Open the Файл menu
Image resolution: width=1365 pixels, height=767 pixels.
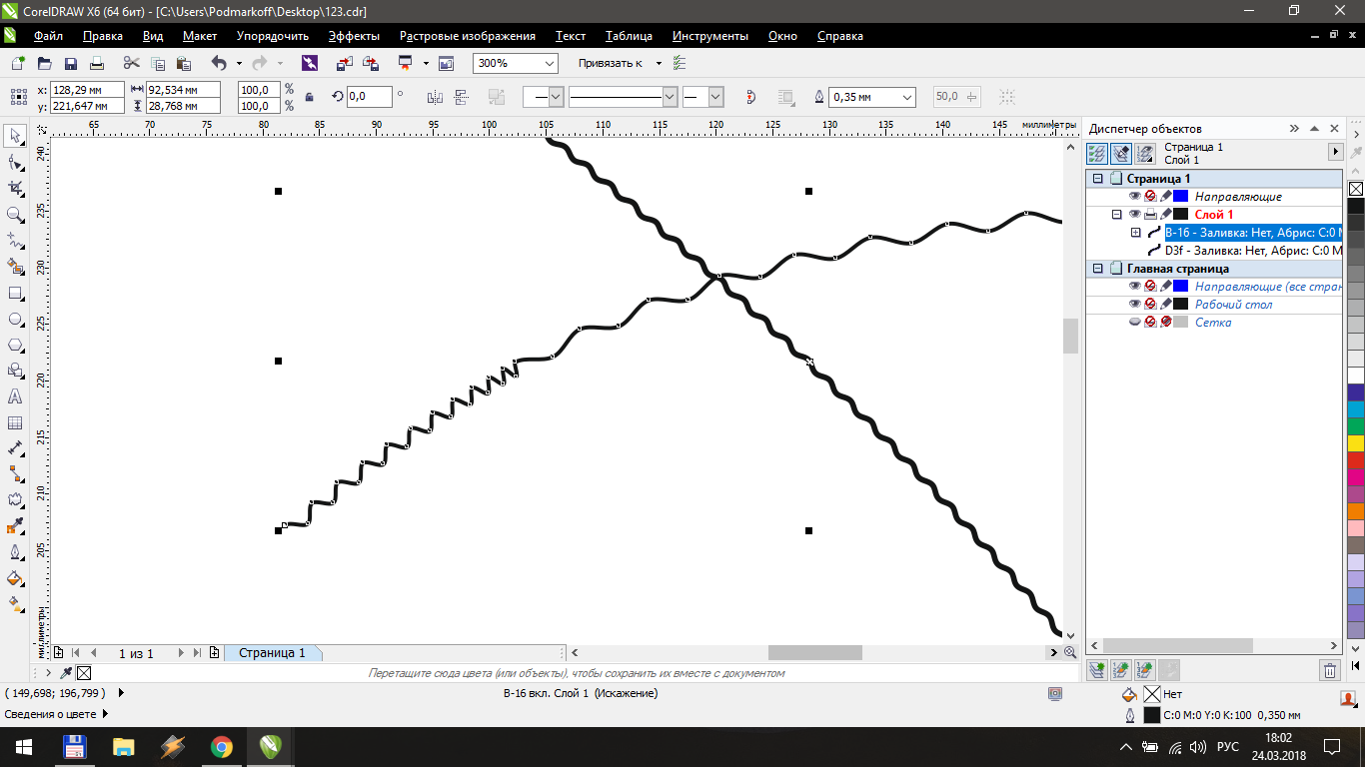(x=48, y=36)
